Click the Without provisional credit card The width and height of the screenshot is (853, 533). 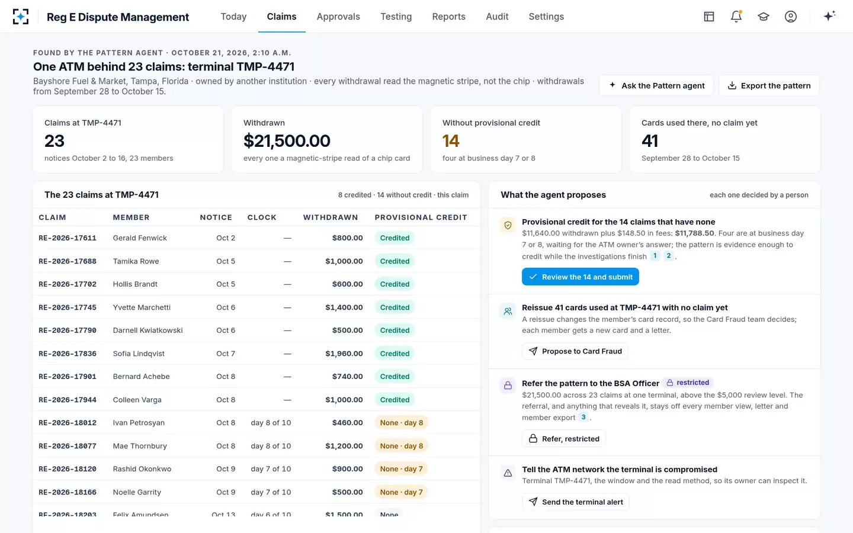tap(525, 140)
